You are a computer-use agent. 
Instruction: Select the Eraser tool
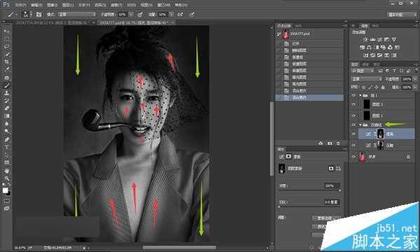click(x=6, y=108)
